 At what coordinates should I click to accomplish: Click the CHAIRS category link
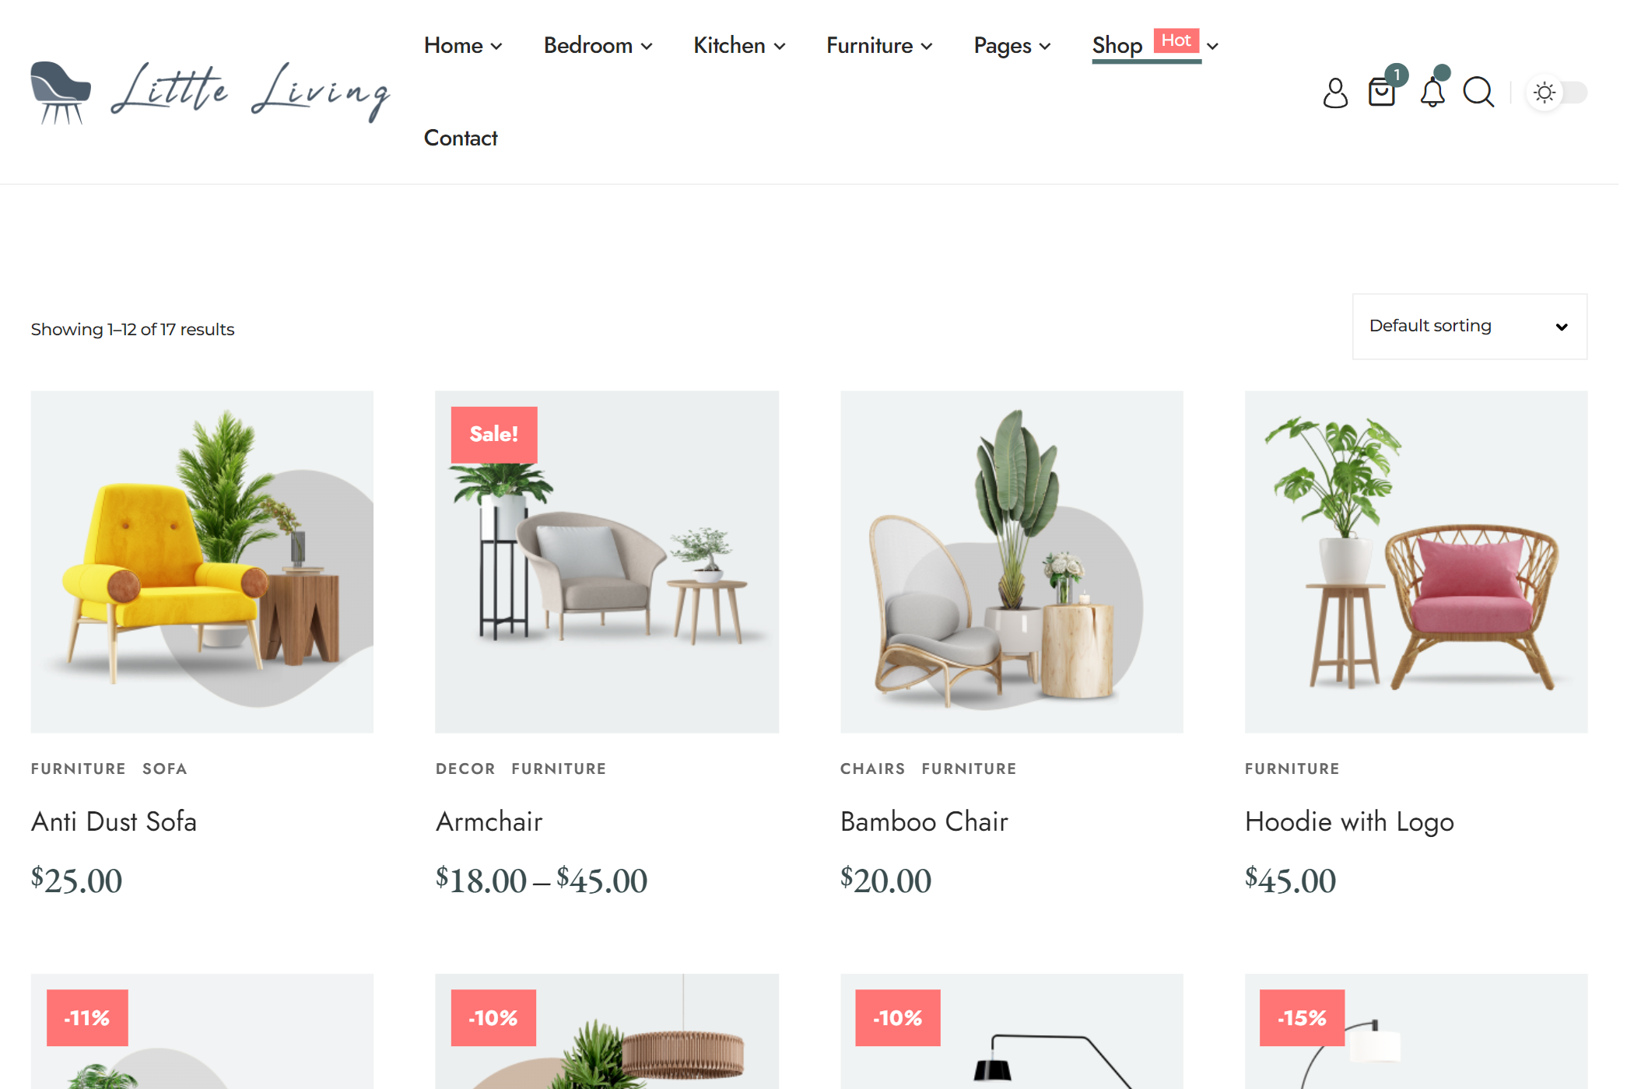[x=872, y=769]
